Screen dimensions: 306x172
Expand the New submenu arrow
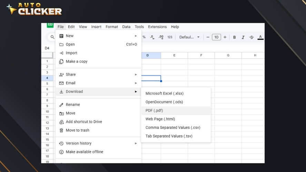point(136,36)
